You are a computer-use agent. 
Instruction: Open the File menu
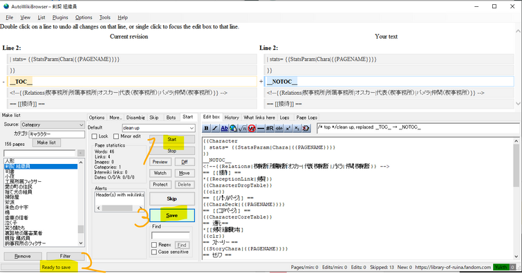[9, 17]
